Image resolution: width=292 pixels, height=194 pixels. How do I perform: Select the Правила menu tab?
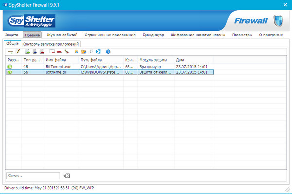click(33, 35)
